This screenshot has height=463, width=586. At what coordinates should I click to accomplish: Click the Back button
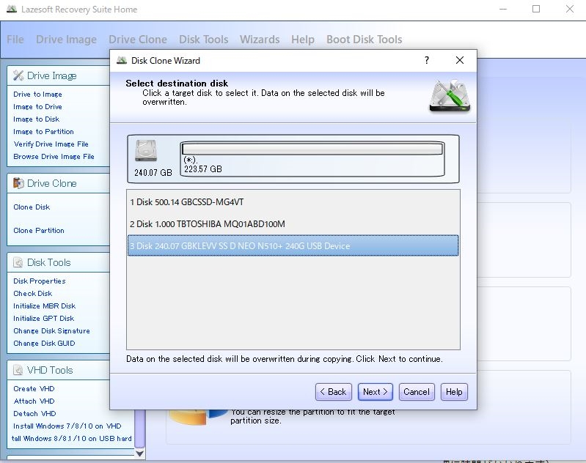point(334,392)
